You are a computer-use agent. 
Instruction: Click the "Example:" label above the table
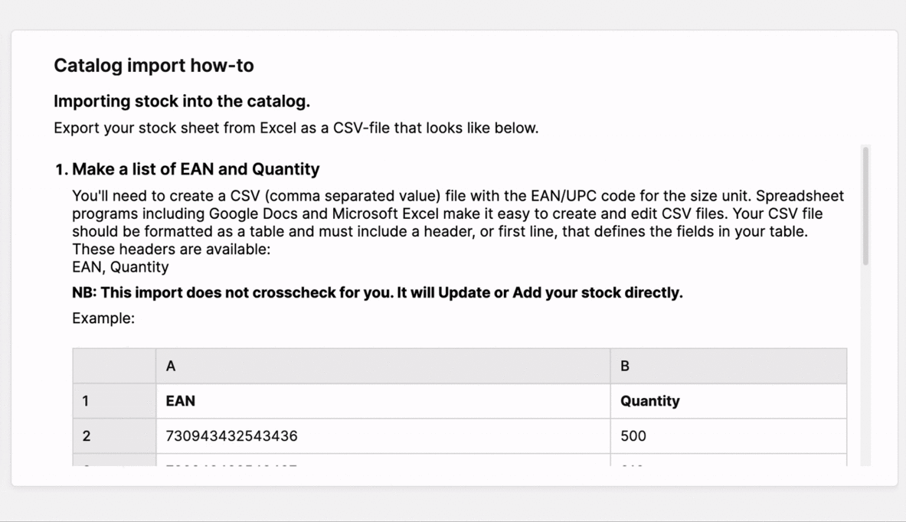pos(103,318)
